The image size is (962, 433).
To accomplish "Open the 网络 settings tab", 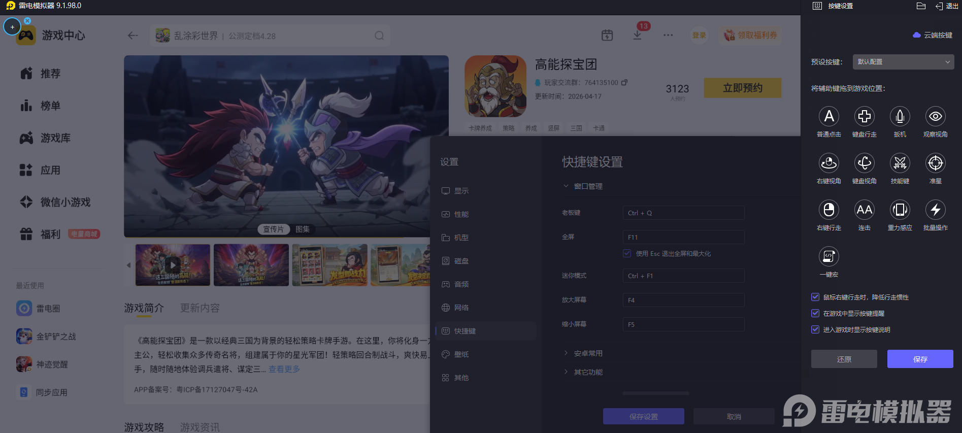I will (x=486, y=308).
